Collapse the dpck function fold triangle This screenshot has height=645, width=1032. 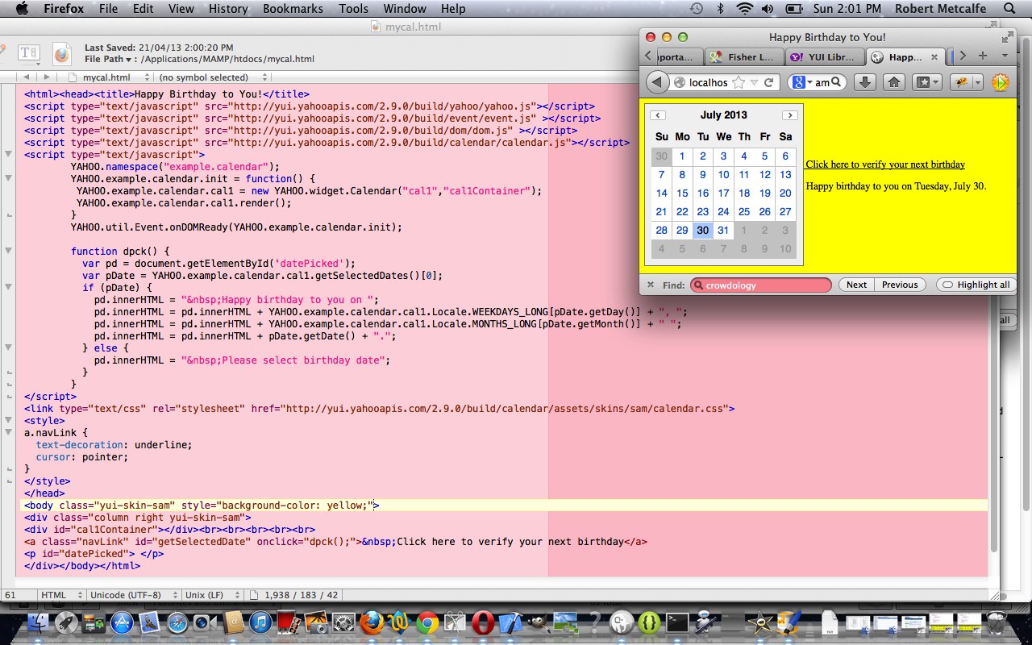click(9, 251)
